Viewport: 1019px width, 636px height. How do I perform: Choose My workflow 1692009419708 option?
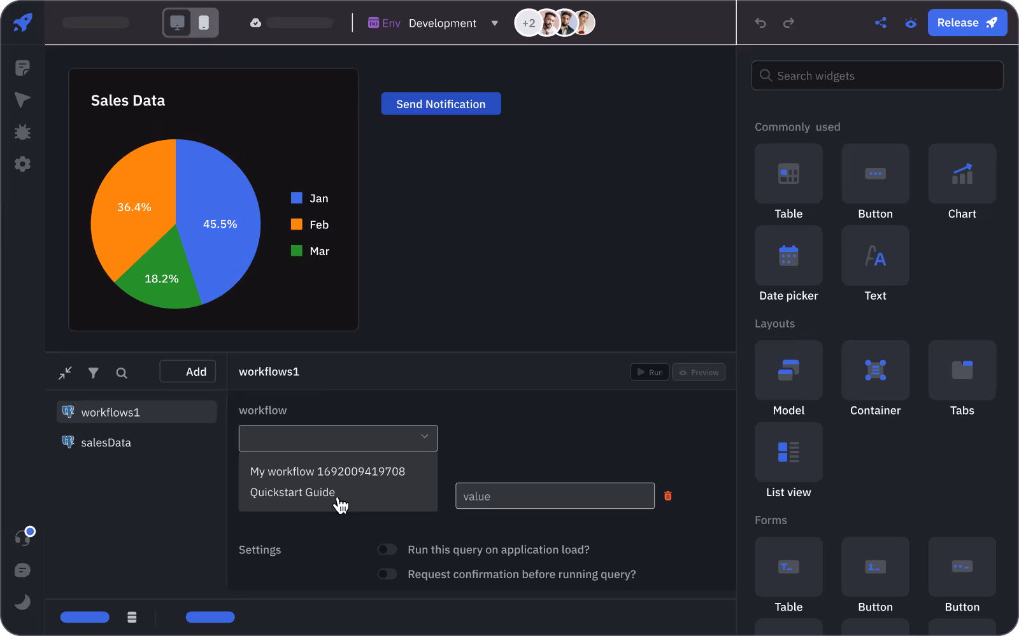327,471
